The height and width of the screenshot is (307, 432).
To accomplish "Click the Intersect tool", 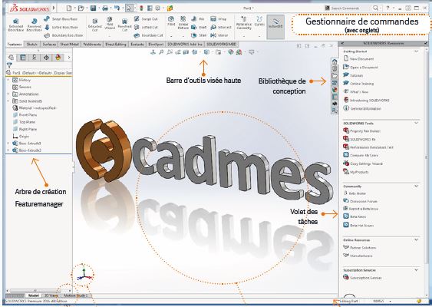I will (x=221, y=28).
